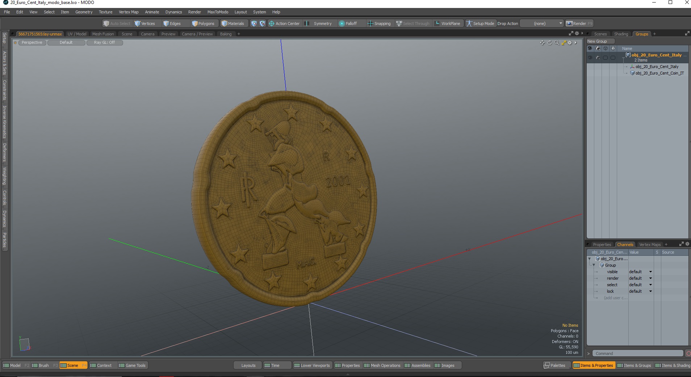Viewport: 691px width, 377px height.
Task: Expand Groups panel with corner arrows icon
Action: 687,34
